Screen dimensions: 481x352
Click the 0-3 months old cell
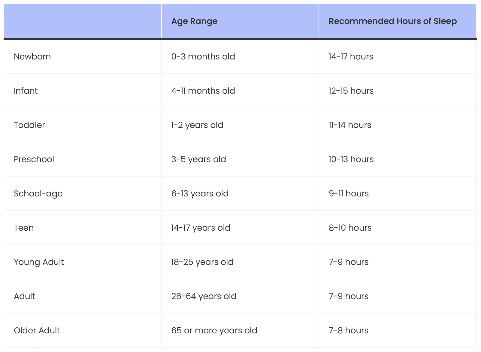click(x=203, y=56)
